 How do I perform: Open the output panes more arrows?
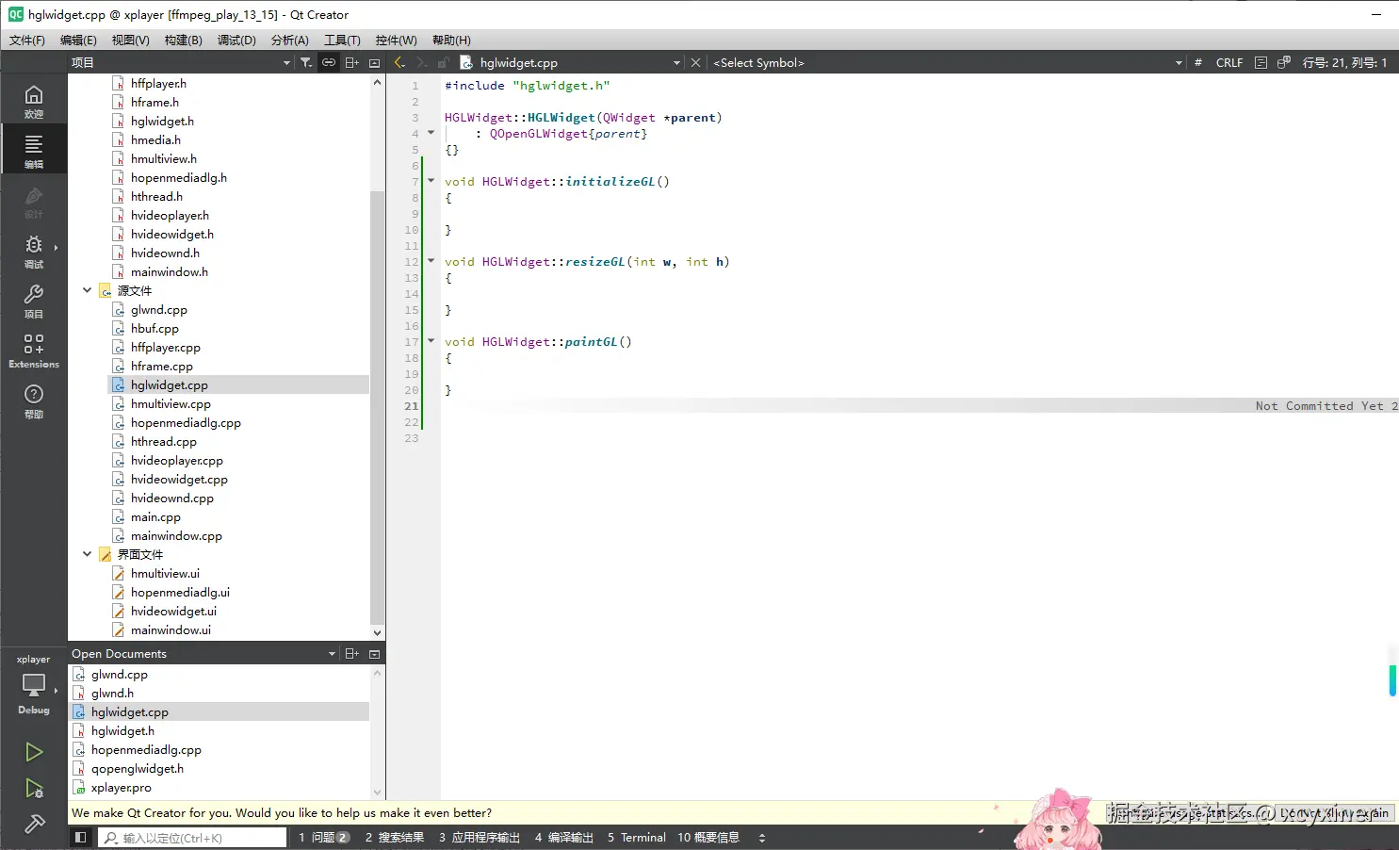[762, 837]
